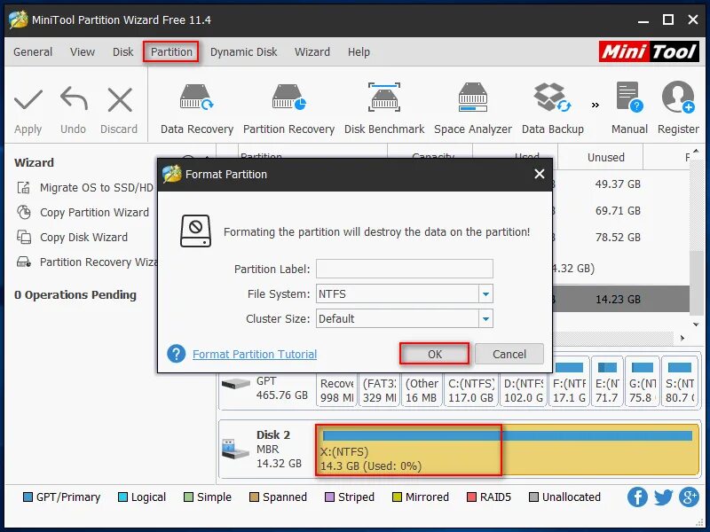Open the Help menu
Viewport: 710px width, 532px height.
[x=359, y=52]
